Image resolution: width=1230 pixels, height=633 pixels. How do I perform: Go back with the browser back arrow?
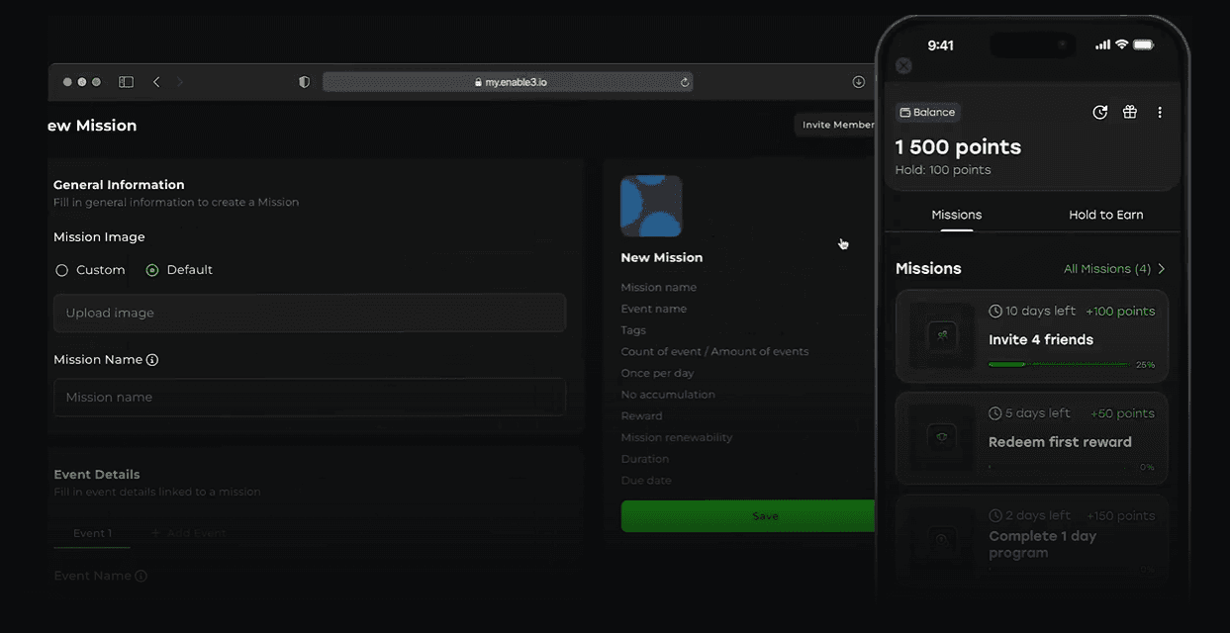(x=156, y=82)
